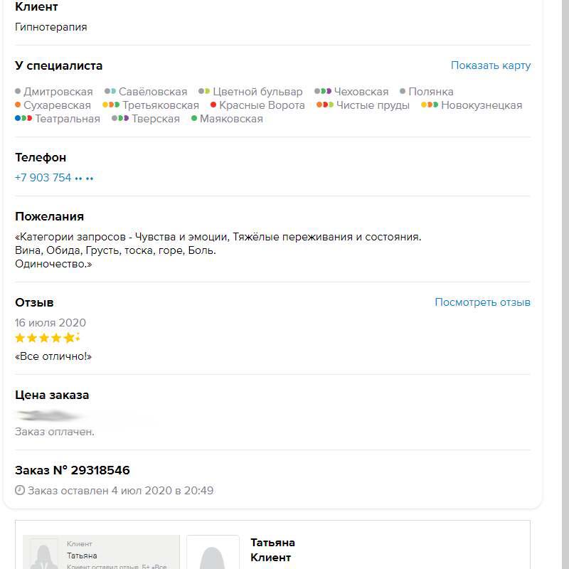Pick the Чеховская metro station
The height and width of the screenshot is (569, 569).
coord(361,92)
